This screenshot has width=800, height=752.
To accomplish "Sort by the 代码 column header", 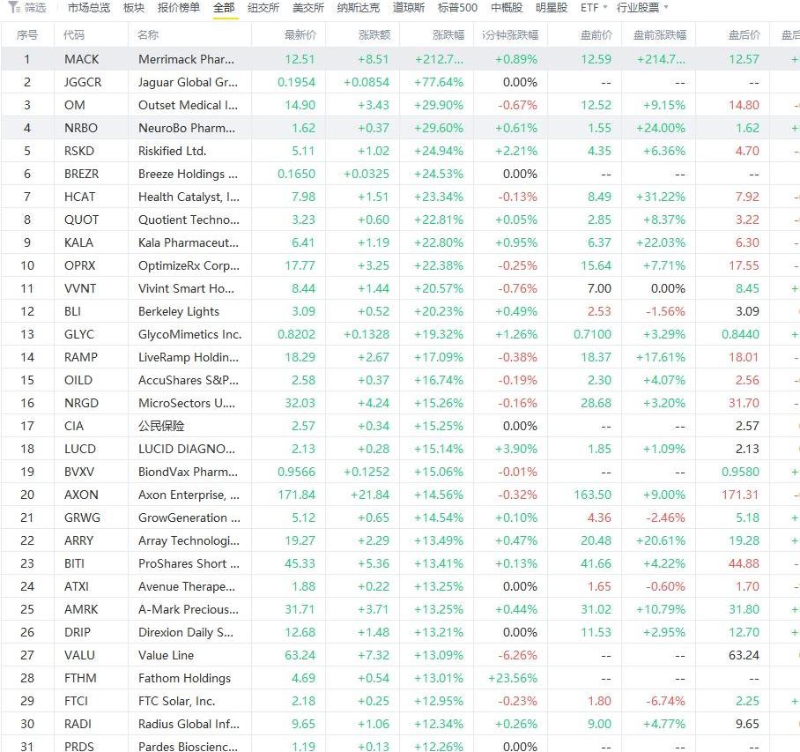I will pyautogui.click(x=74, y=34).
